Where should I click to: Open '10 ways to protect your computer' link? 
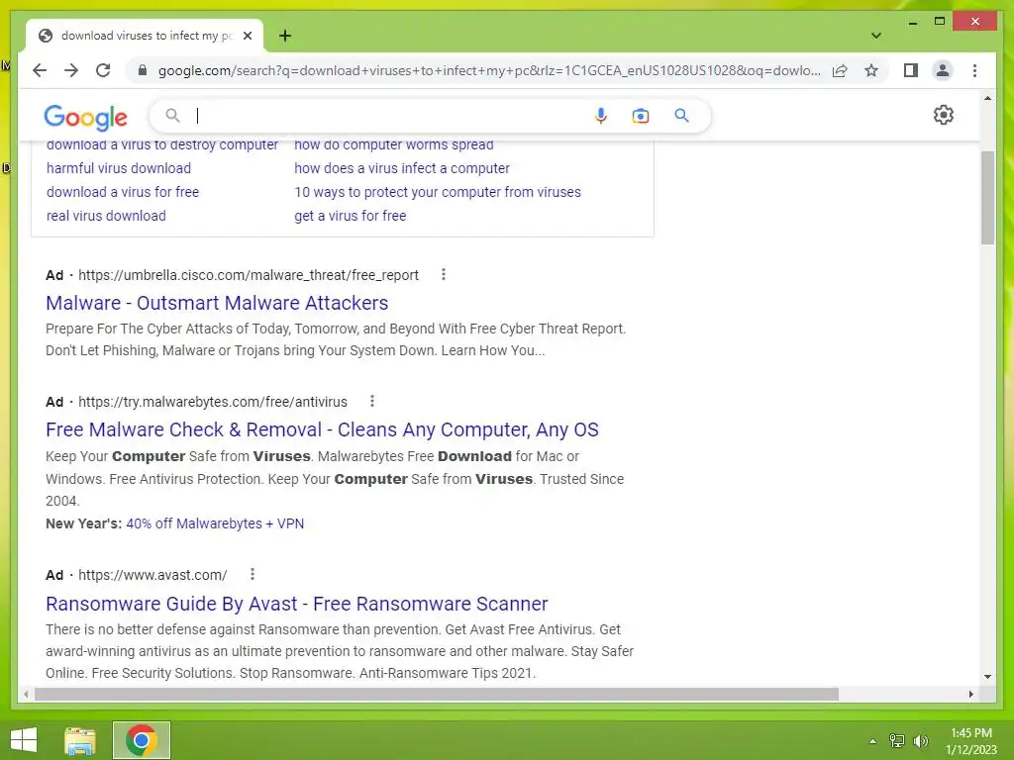(x=437, y=192)
